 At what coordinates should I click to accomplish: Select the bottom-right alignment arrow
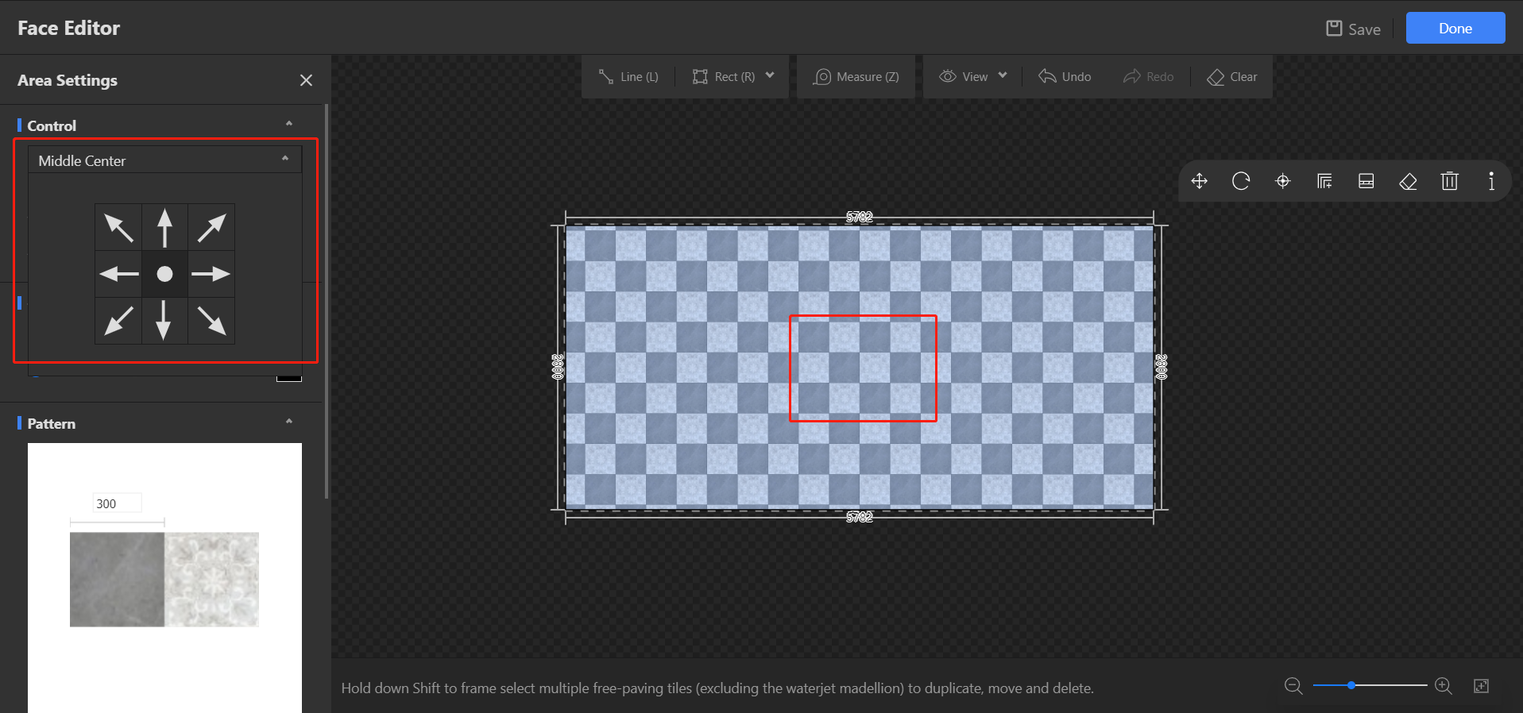[211, 321]
